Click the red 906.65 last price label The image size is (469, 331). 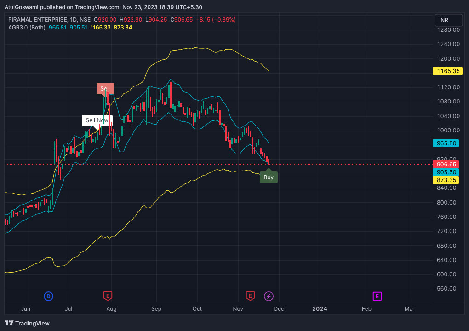[446, 165]
